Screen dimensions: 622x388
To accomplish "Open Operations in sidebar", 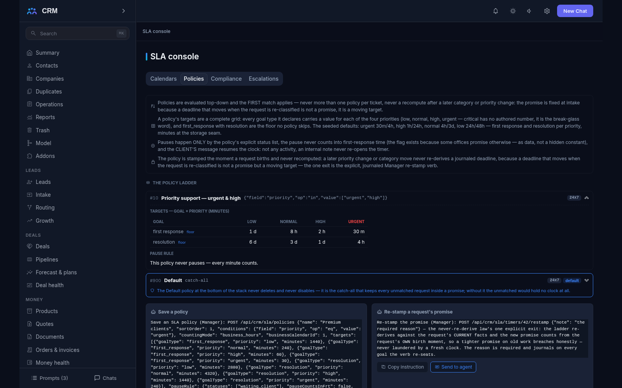I will click(x=77, y=104).
